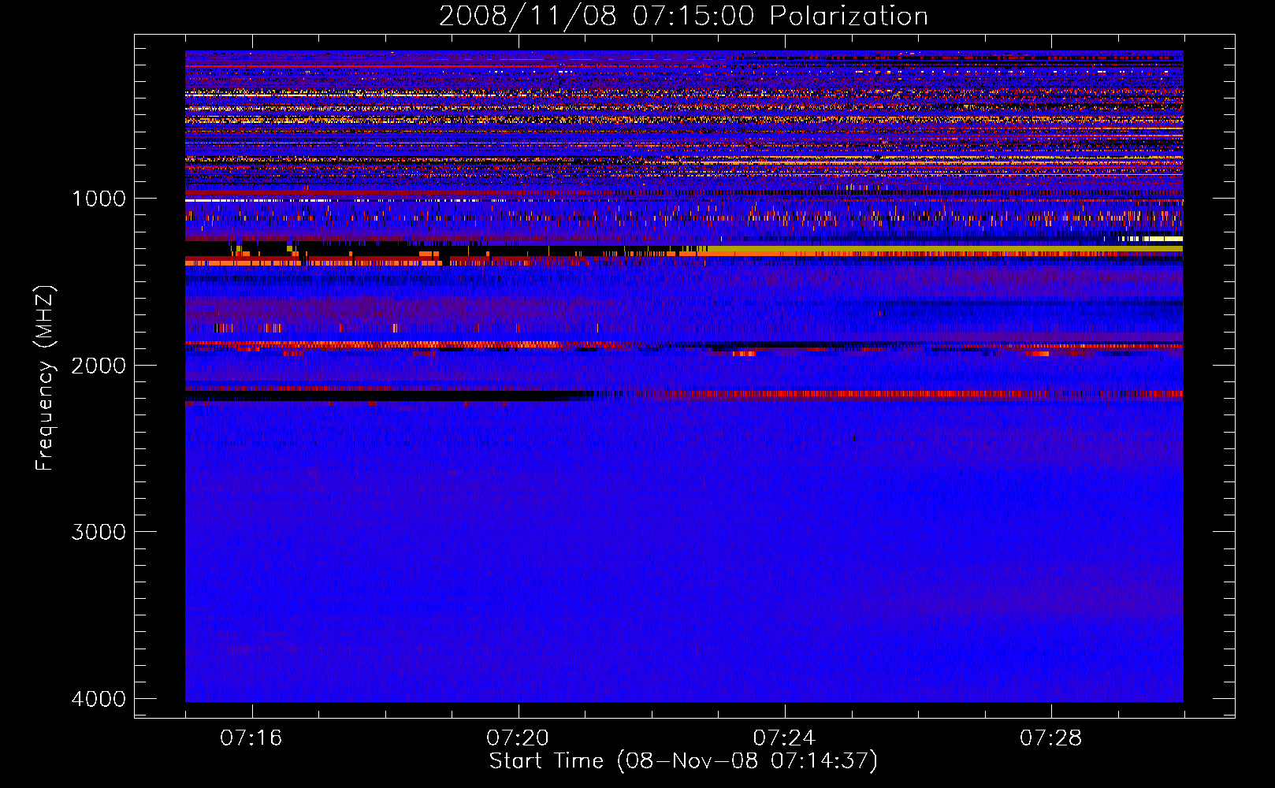Click the 07:24 time tick label

pos(784,738)
